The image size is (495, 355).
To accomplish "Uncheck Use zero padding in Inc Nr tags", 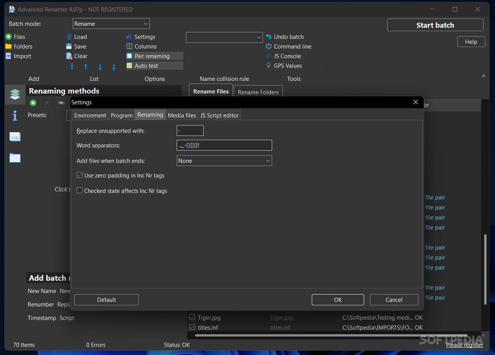I will pyautogui.click(x=80, y=176).
